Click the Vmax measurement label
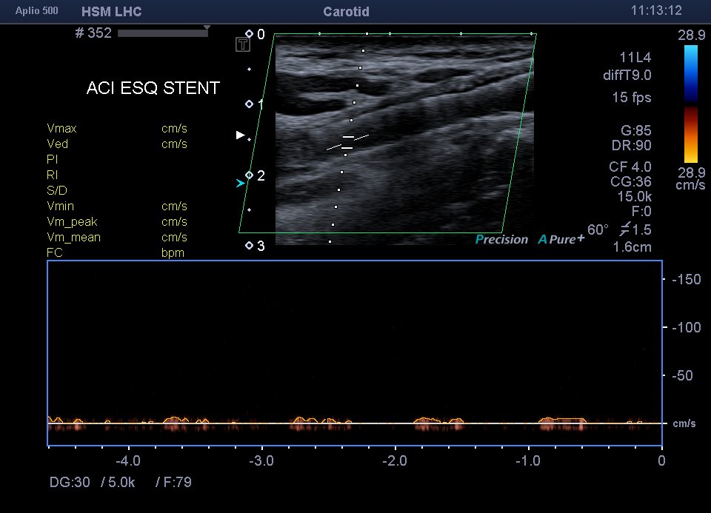The width and height of the screenshot is (711, 513). point(61,129)
